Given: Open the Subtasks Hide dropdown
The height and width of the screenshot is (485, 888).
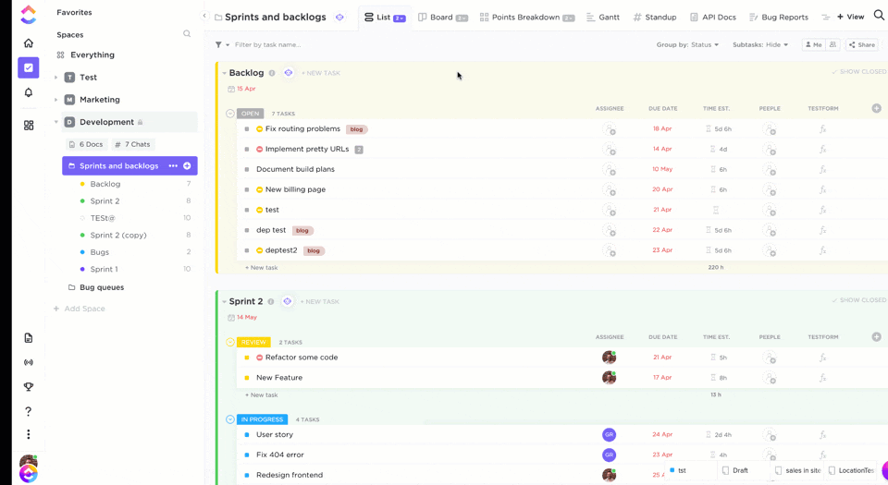Looking at the screenshot, I should pos(760,44).
